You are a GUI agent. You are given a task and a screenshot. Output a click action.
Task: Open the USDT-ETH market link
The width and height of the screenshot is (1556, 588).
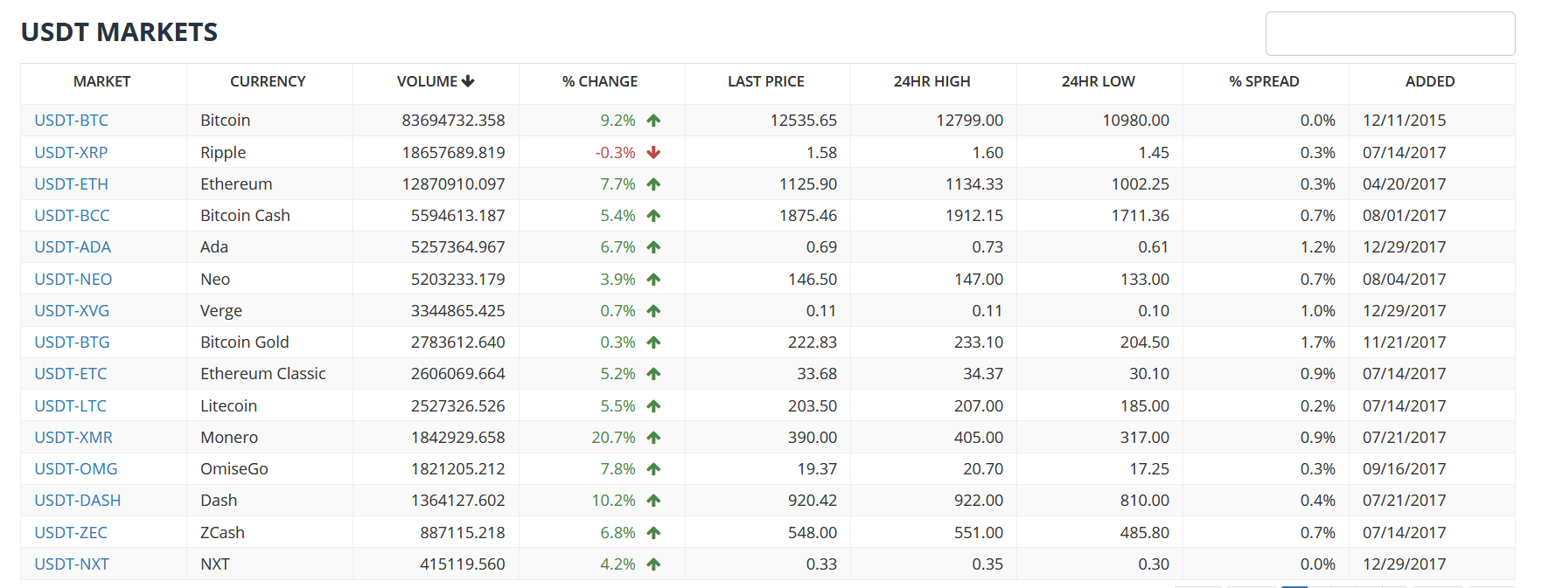point(72,184)
